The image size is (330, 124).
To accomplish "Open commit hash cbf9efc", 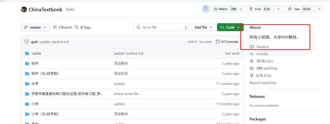I will [193, 42].
